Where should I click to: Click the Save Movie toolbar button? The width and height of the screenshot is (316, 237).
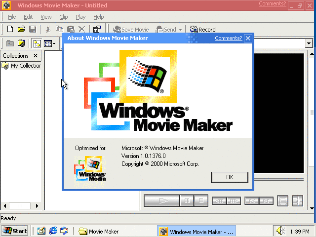pos(131,30)
